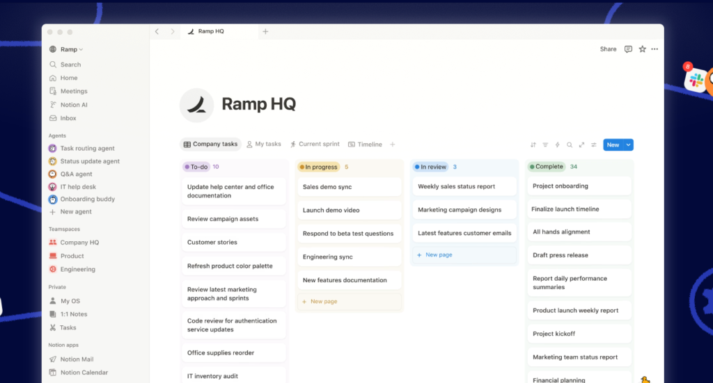Switch to the Timeline view
The width and height of the screenshot is (713, 383).
click(x=365, y=145)
